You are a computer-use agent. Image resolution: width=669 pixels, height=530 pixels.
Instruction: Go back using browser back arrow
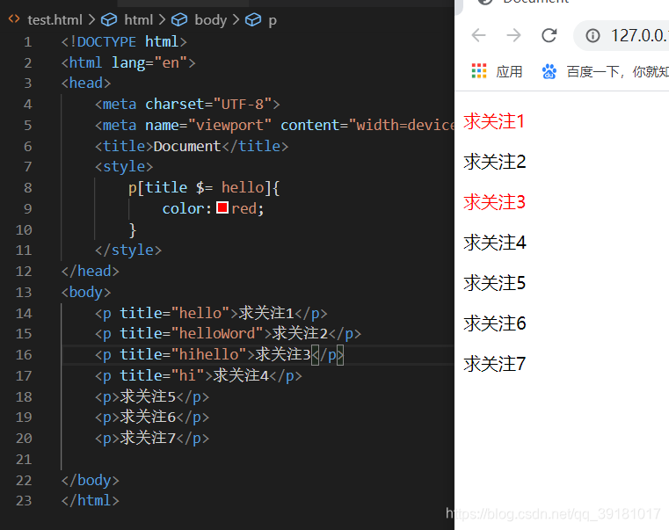point(479,35)
